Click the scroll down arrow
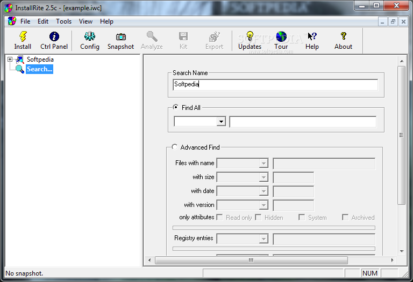Screen dimensions: 413x282 pyautogui.click(x=402, y=251)
